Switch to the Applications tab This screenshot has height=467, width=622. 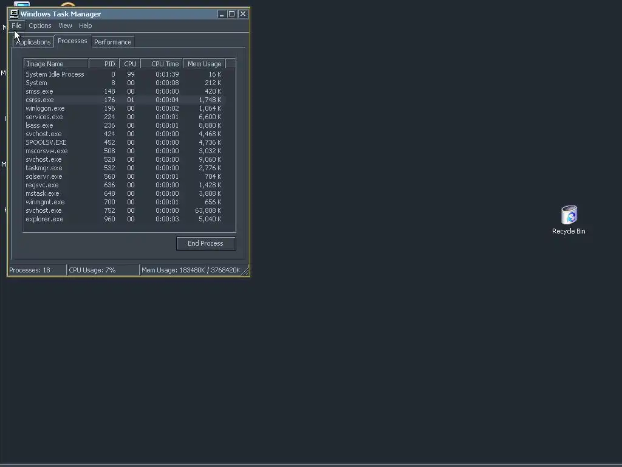(33, 42)
